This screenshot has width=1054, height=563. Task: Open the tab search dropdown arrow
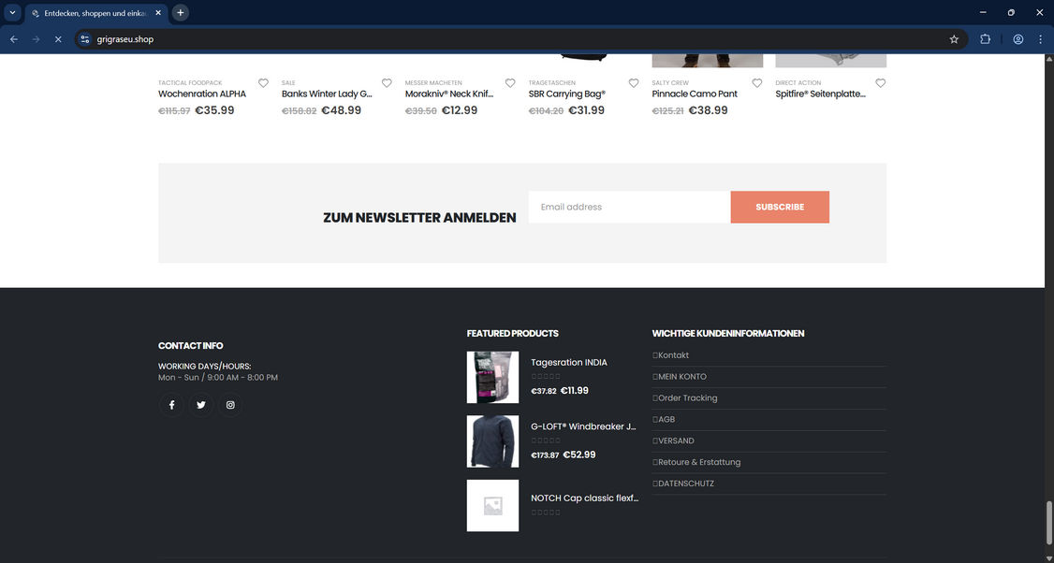coord(12,12)
